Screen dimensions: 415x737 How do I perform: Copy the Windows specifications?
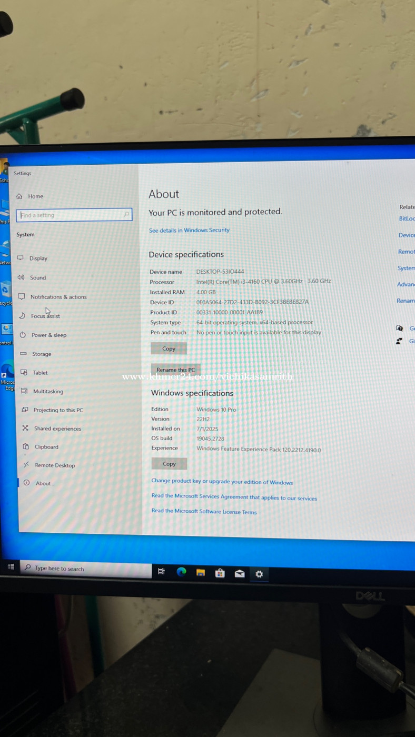click(x=169, y=464)
